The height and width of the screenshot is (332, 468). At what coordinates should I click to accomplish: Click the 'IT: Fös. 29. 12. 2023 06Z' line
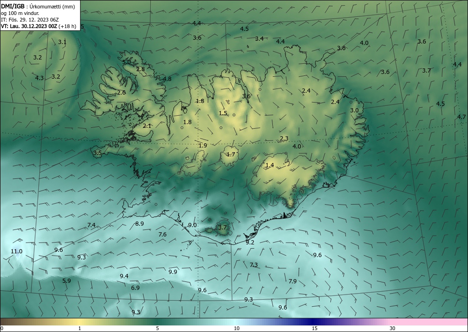tap(30, 20)
